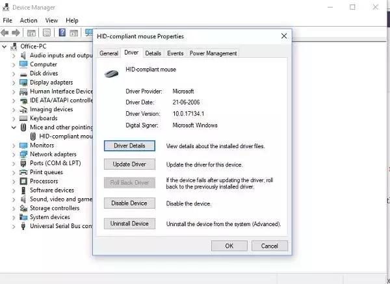Switch to the Details tab
This screenshot has height=284, width=390.
[x=153, y=53]
